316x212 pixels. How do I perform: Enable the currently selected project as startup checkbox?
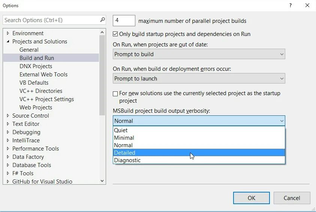(x=115, y=94)
